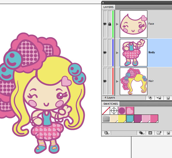This screenshot has width=172, height=158.
Task: Expand the Hair layer disclosure triangle
Action: pyautogui.click(x=117, y=82)
